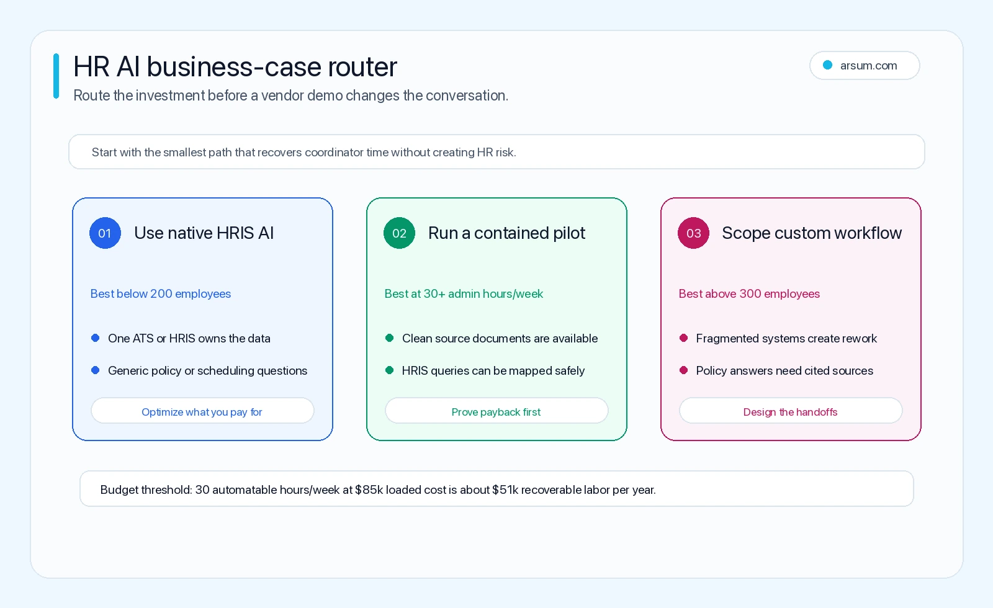
Task: Click the green 02 number circle
Action: (x=399, y=233)
